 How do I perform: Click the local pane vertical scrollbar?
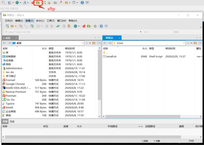pos(99,75)
